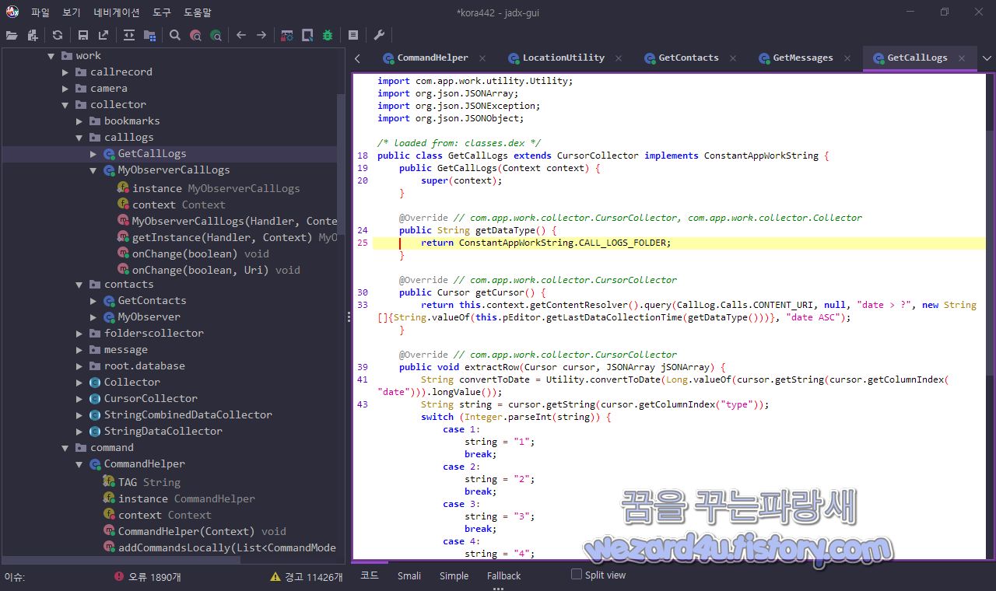
Task: Collapse the MyObserverCallLogs class node
Action: [x=93, y=170]
